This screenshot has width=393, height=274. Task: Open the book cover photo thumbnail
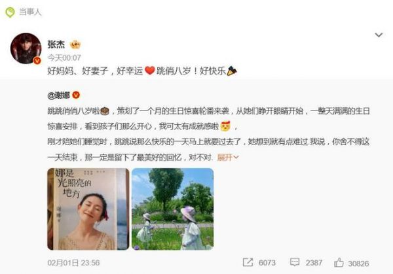[x=88, y=209]
